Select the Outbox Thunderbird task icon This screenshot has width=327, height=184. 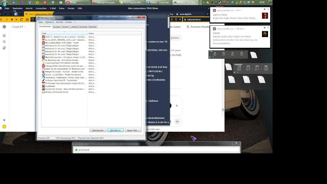pyautogui.click(x=43, y=75)
